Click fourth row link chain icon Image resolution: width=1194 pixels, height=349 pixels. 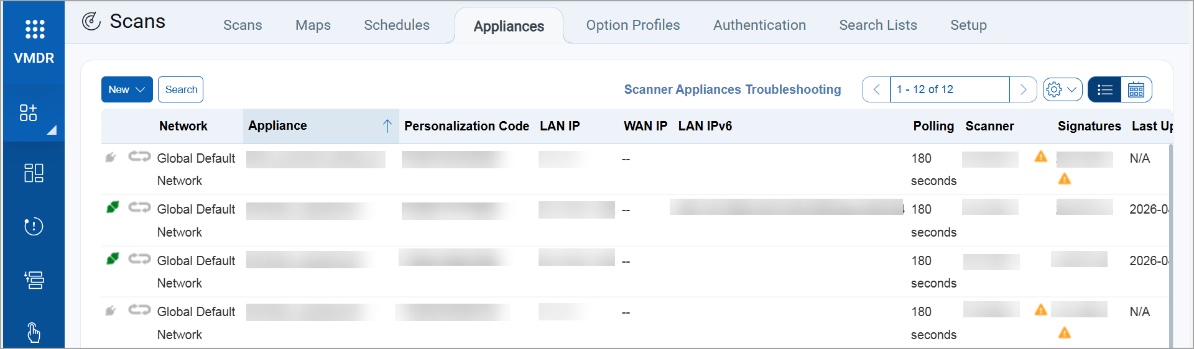139,310
